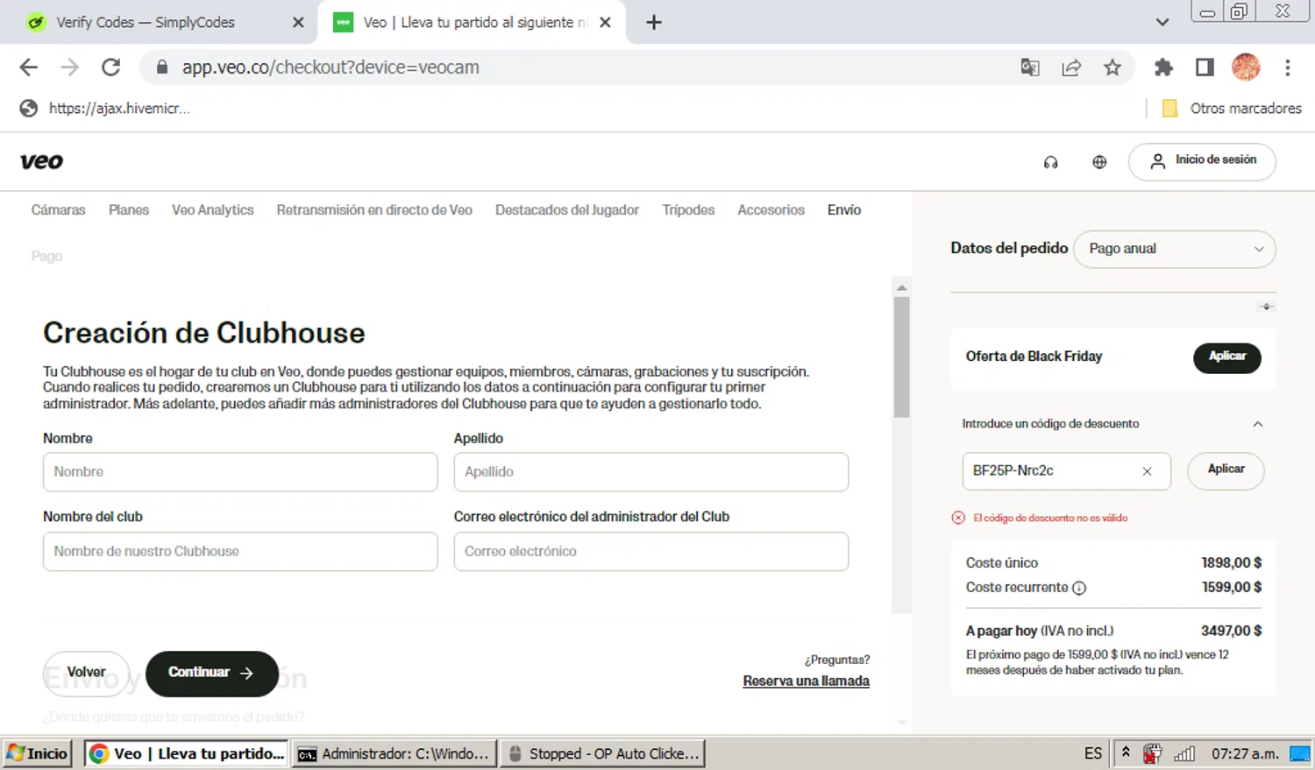Open the Stopped - OP Auto Clicker taskbar item
This screenshot has height=770, width=1315.
pyautogui.click(x=604, y=753)
